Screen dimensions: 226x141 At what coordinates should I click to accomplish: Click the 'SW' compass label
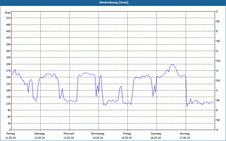218,81
